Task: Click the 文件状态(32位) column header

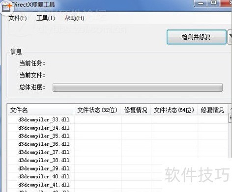Action: click(97, 110)
